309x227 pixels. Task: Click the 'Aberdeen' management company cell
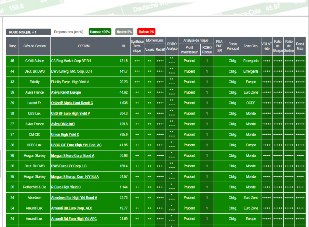[x=34, y=198]
